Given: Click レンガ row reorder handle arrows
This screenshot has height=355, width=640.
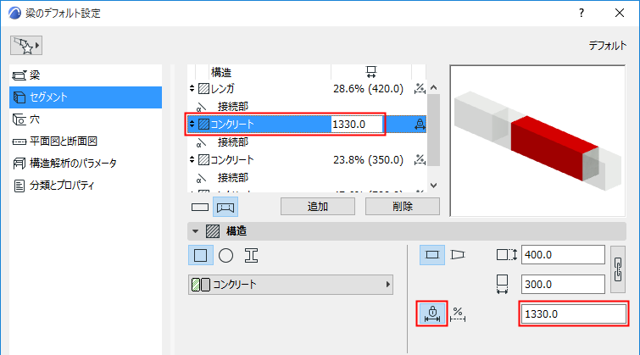Looking at the screenshot, I should 192,88.
